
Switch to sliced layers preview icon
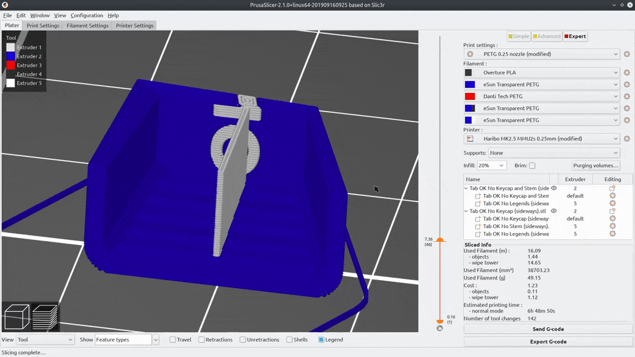(45, 317)
